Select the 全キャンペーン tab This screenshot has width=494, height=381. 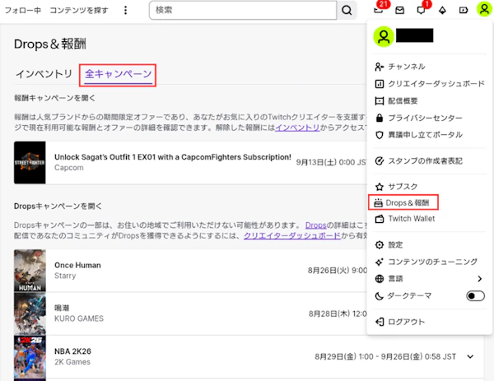click(x=118, y=75)
